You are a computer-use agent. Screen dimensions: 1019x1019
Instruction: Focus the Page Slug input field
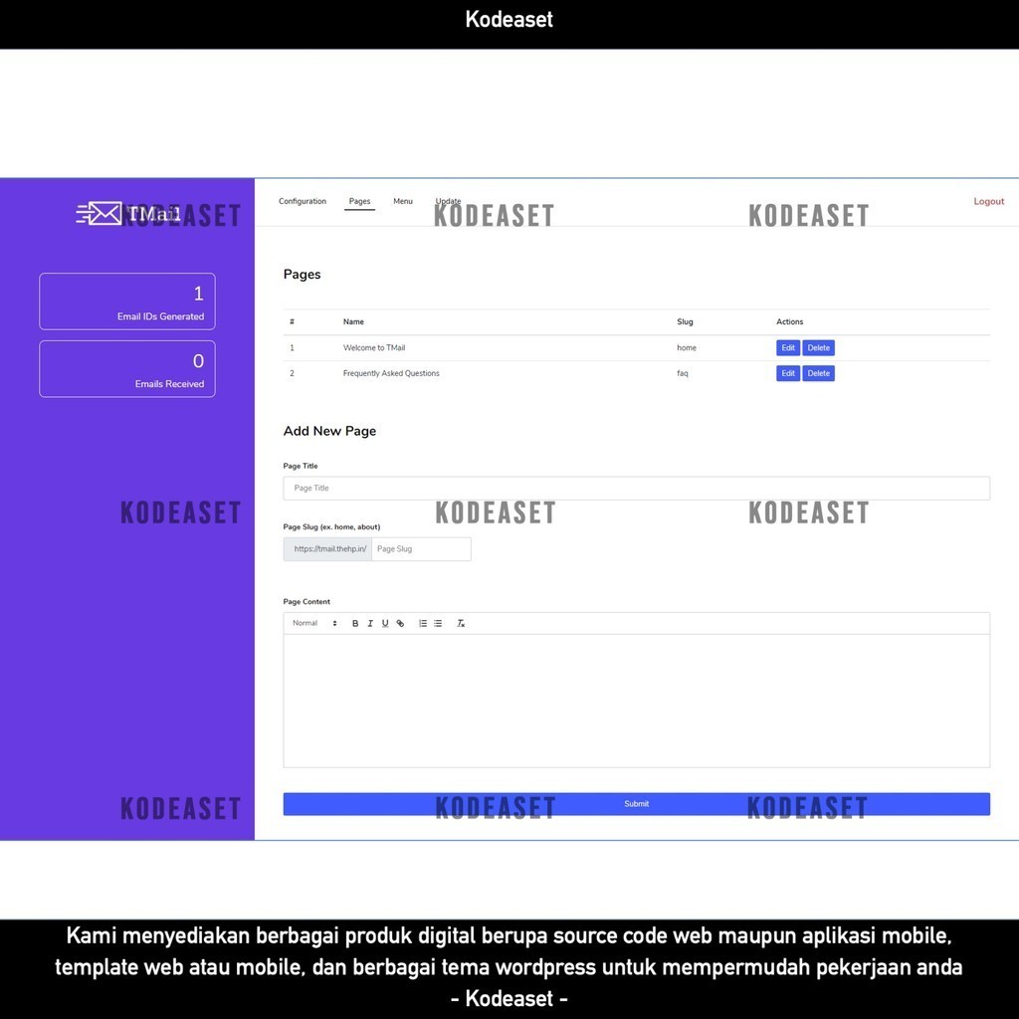pos(421,549)
